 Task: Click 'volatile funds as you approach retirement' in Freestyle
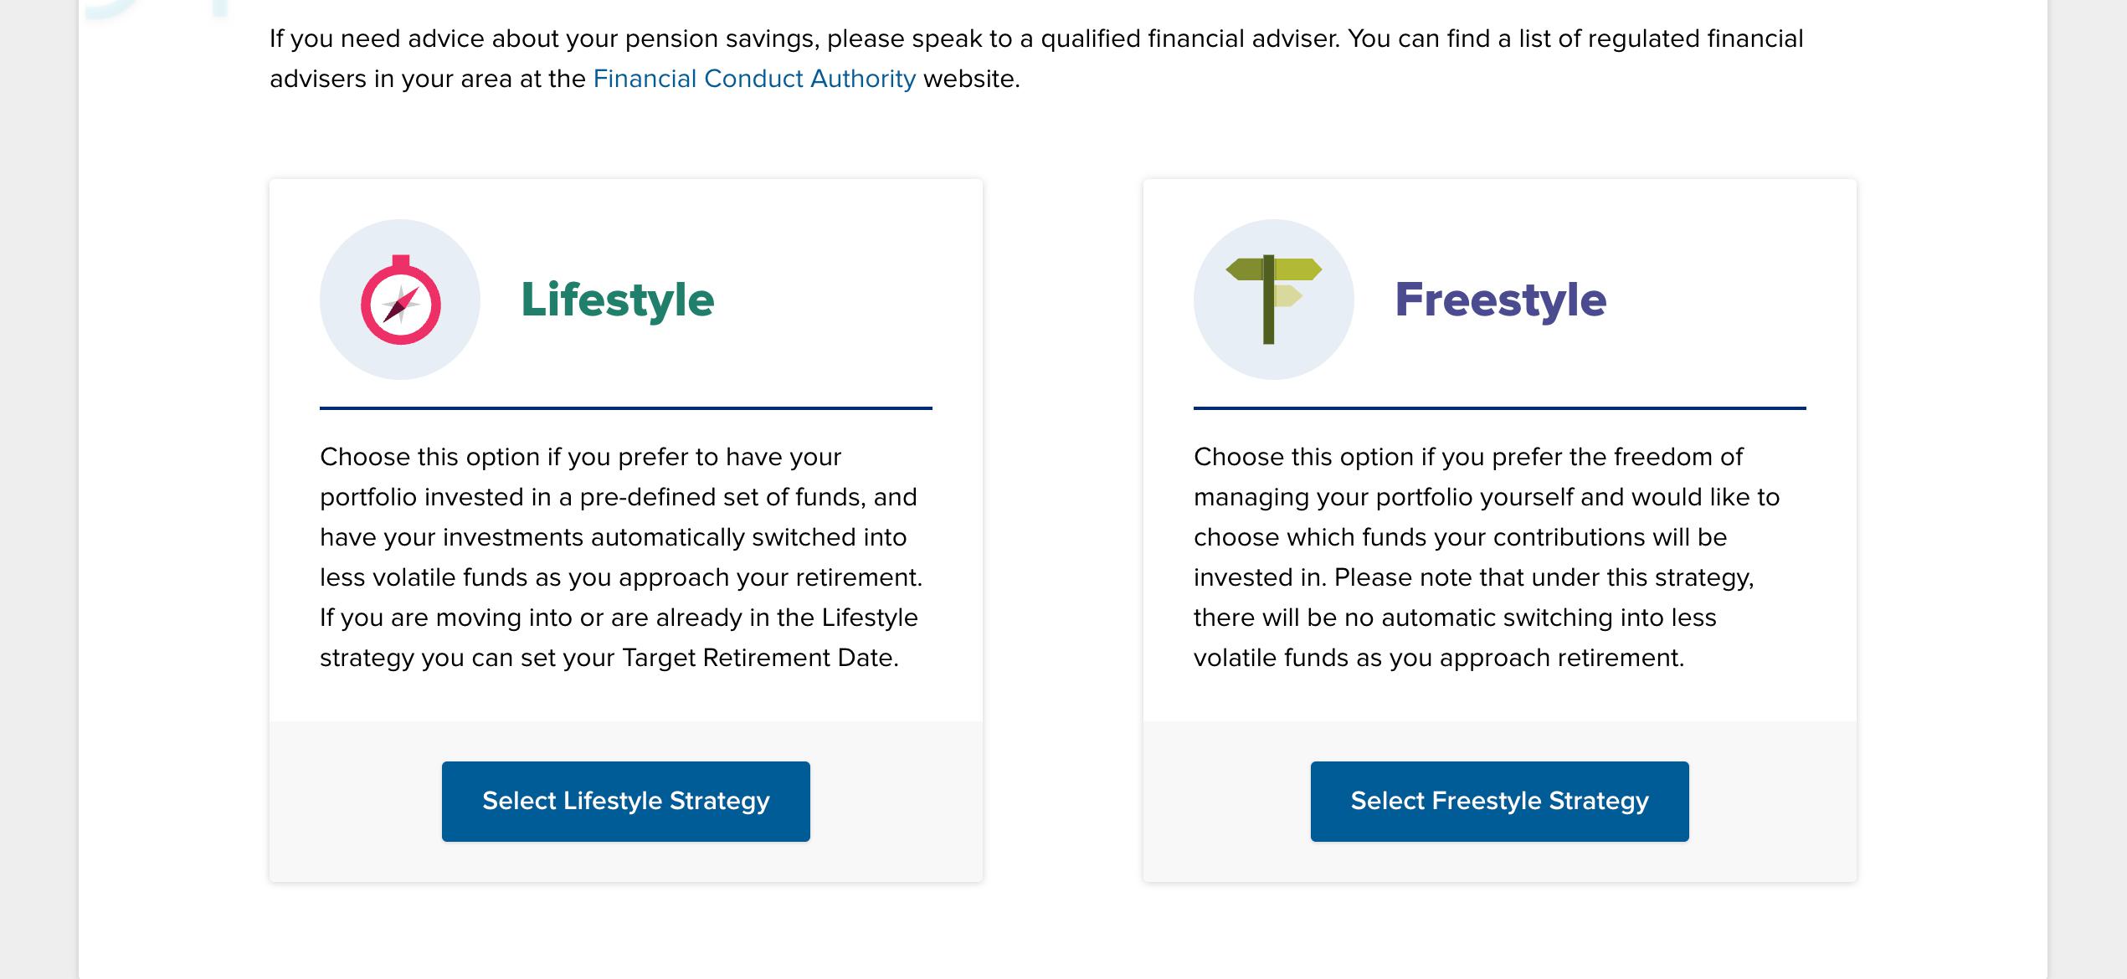click(1438, 658)
